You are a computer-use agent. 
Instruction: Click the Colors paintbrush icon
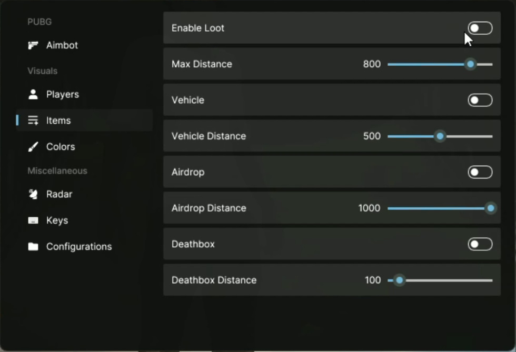point(33,147)
